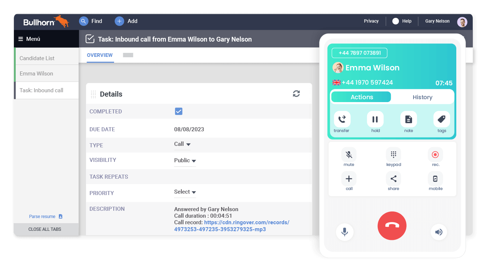This screenshot has width=487, height=272.
Task: Add tags to the current call
Action: point(441,119)
